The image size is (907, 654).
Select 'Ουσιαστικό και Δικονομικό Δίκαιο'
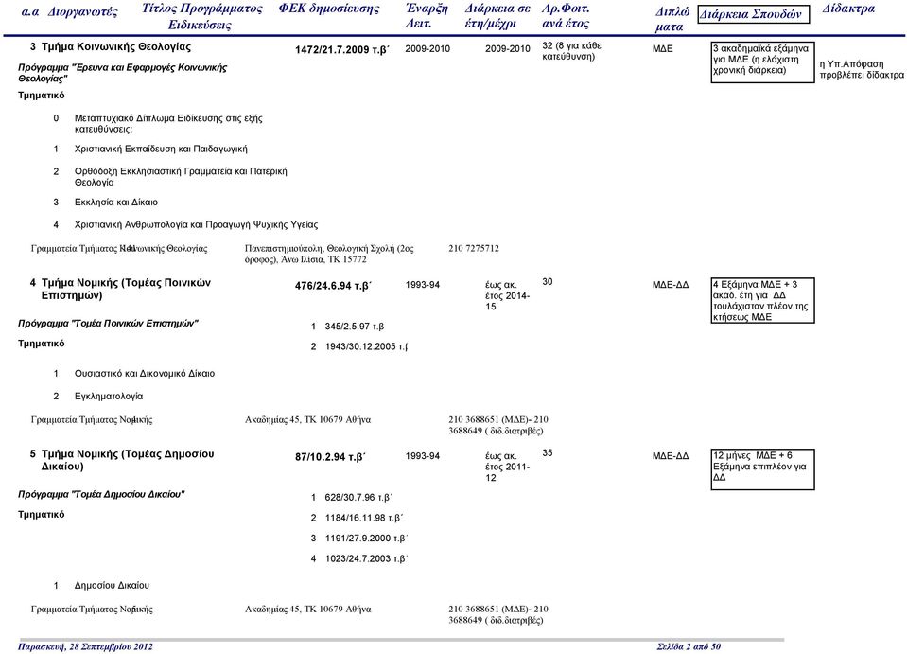click(x=145, y=374)
